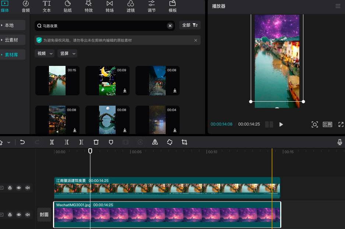The height and width of the screenshot is (229, 345).
Task: Open the 特效 effects tab
Action: pyautogui.click(x=89, y=7)
